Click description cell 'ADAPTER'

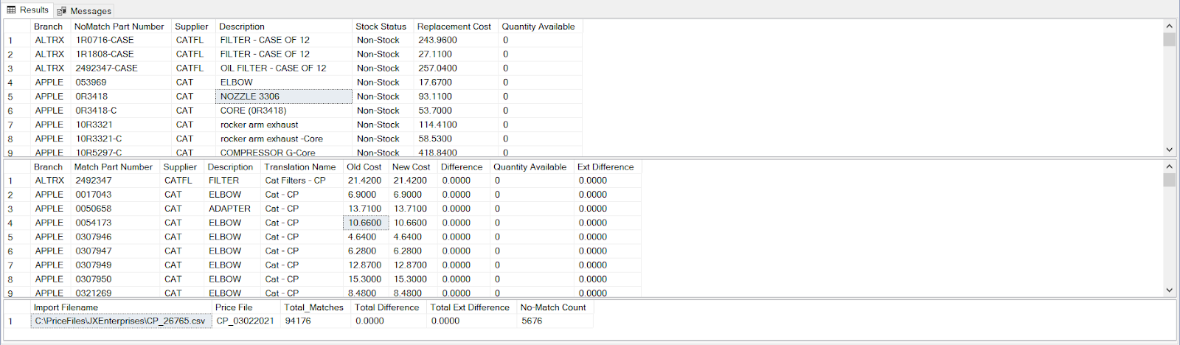pyautogui.click(x=233, y=209)
